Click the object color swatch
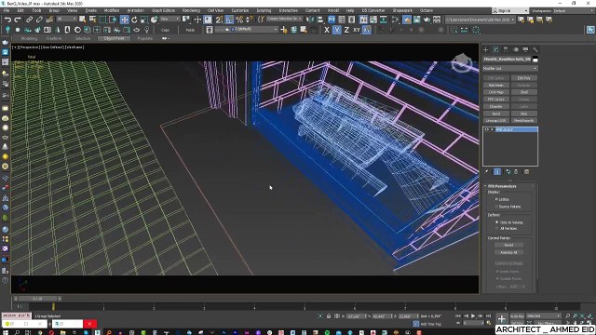596x335 pixels. pyautogui.click(x=535, y=60)
